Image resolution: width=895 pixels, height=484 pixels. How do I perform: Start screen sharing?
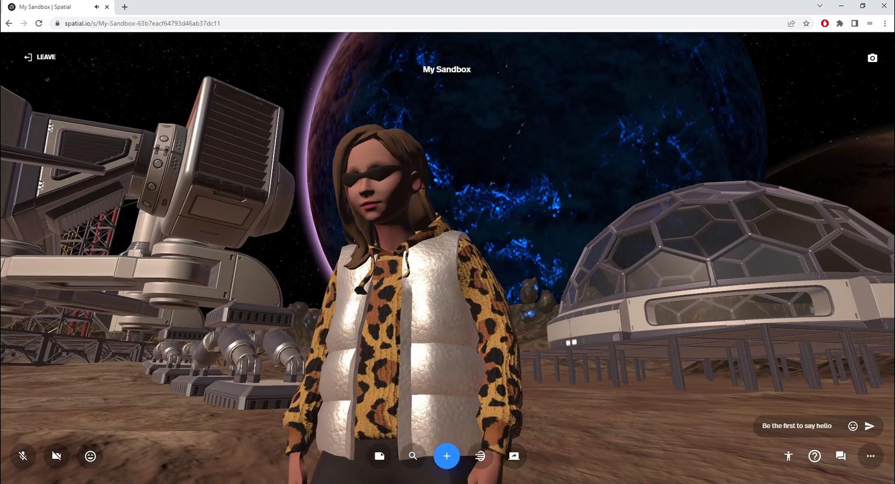click(514, 456)
